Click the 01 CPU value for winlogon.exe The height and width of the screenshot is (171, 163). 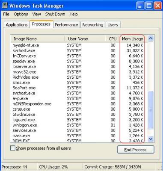click(x=113, y=125)
